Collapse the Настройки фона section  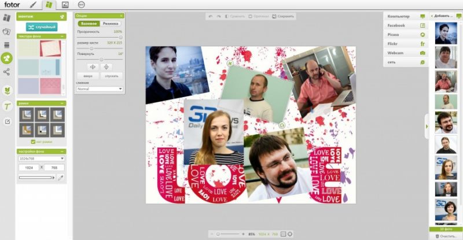coord(62,152)
